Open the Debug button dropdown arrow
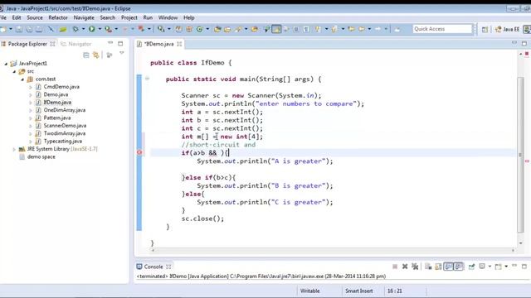 click(x=83, y=30)
